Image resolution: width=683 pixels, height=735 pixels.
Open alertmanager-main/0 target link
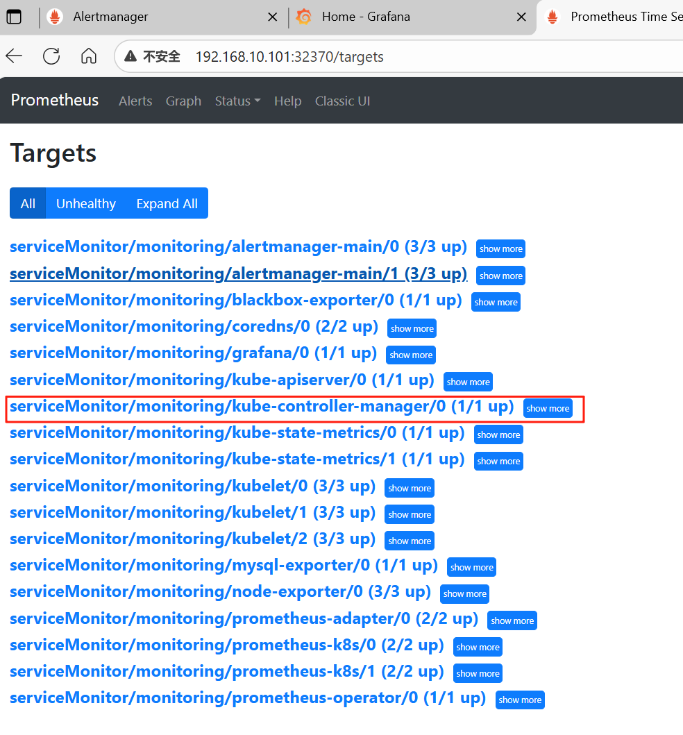[x=239, y=246]
